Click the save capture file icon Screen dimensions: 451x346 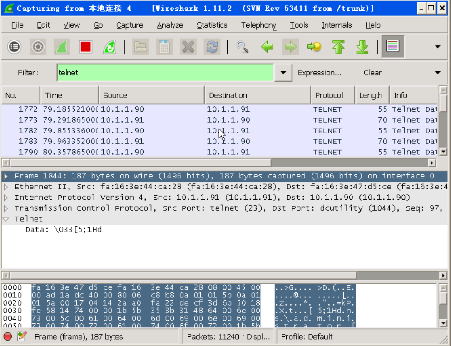164,47
